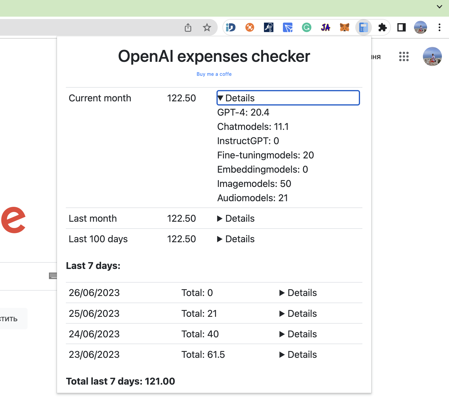This screenshot has height=403, width=449.
Task: Open the Grammarly extension icon
Action: click(x=307, y=28)
